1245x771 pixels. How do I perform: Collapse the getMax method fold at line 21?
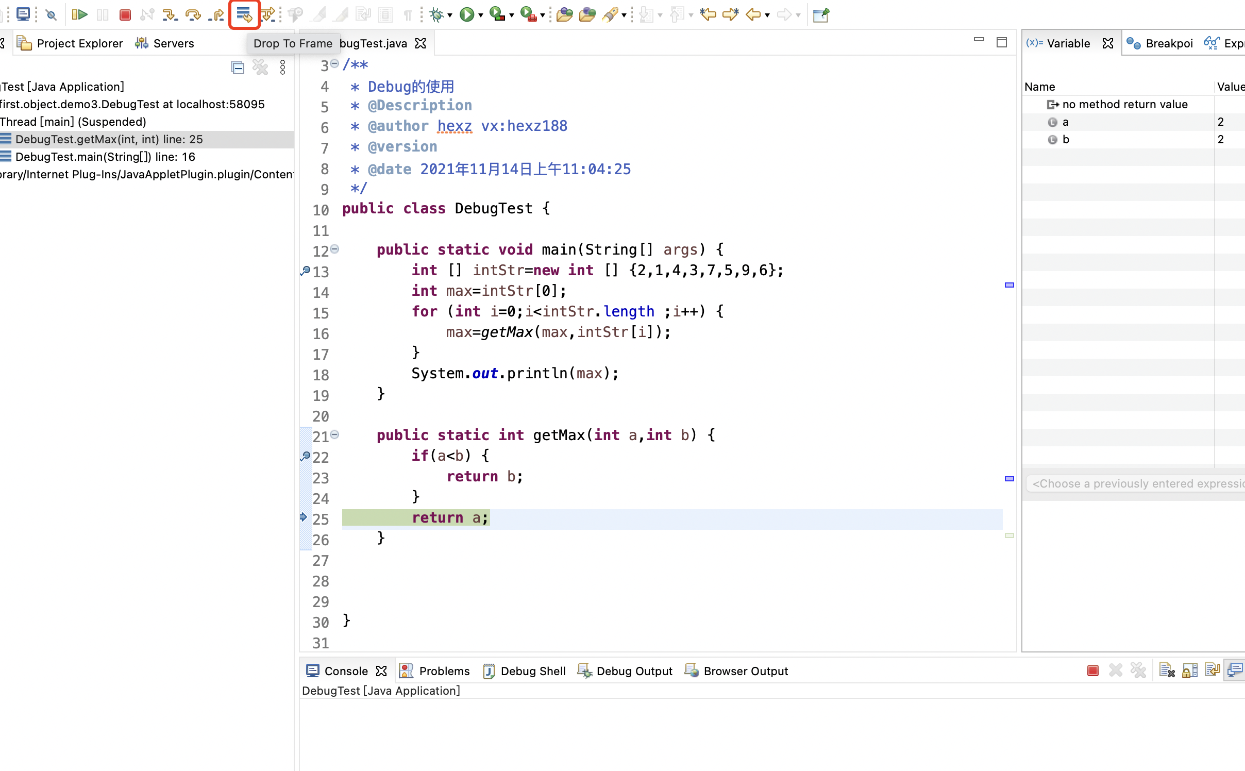click(x=335, y=435)
